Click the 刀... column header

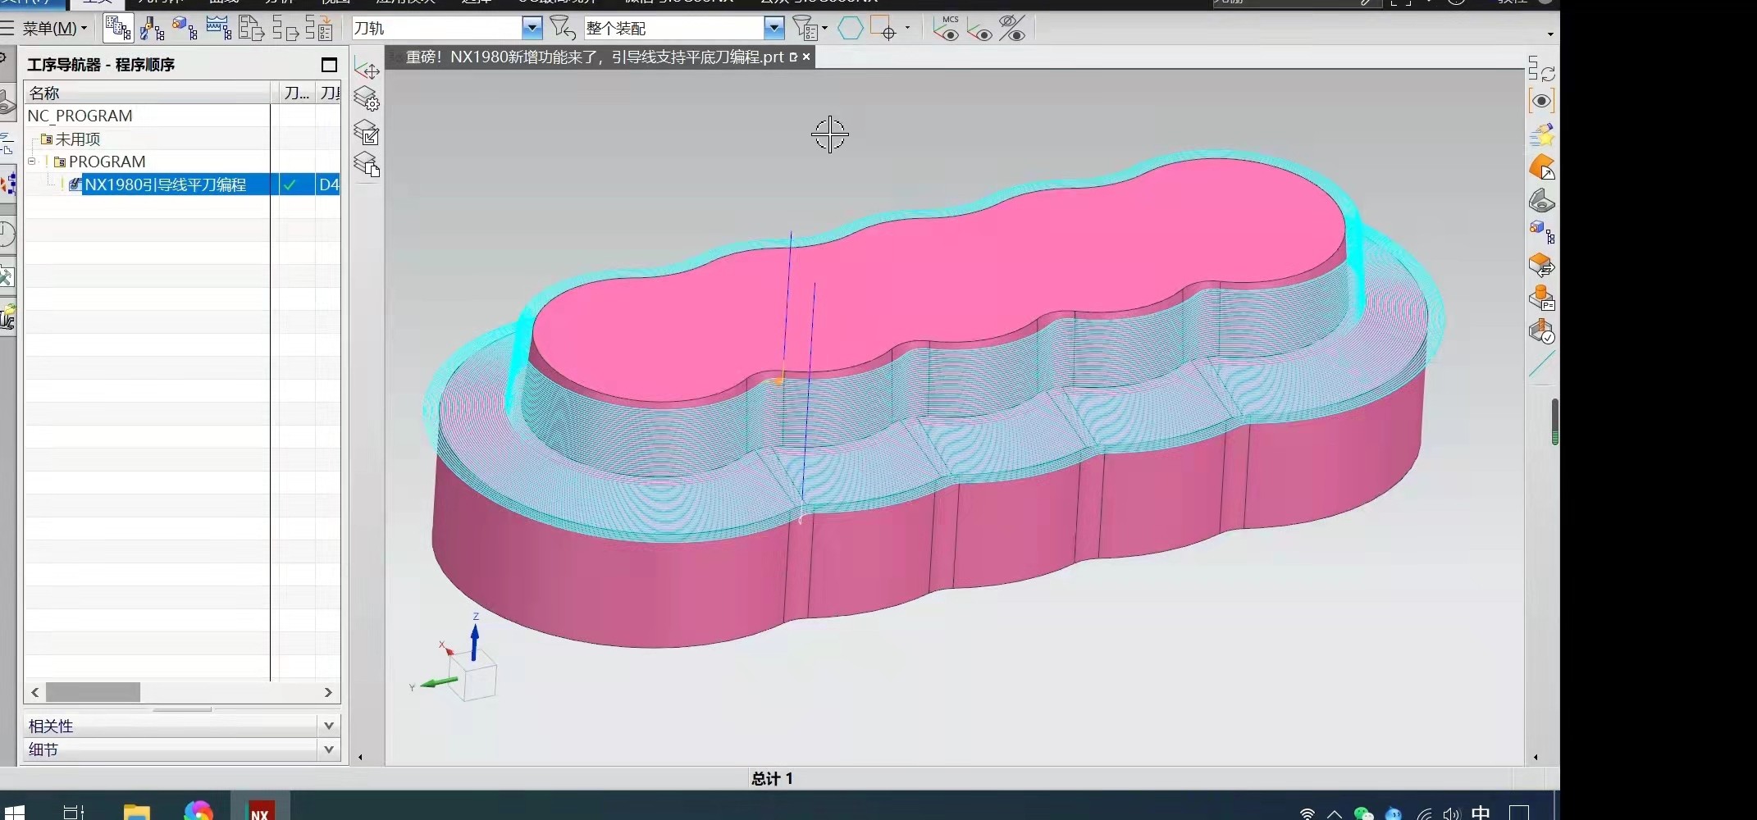pos(297,93)
